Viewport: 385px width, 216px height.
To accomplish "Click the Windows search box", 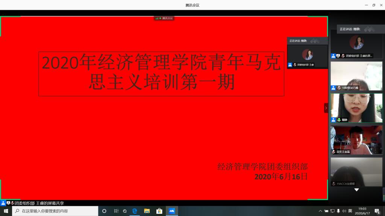I will [x=55, y=211].
